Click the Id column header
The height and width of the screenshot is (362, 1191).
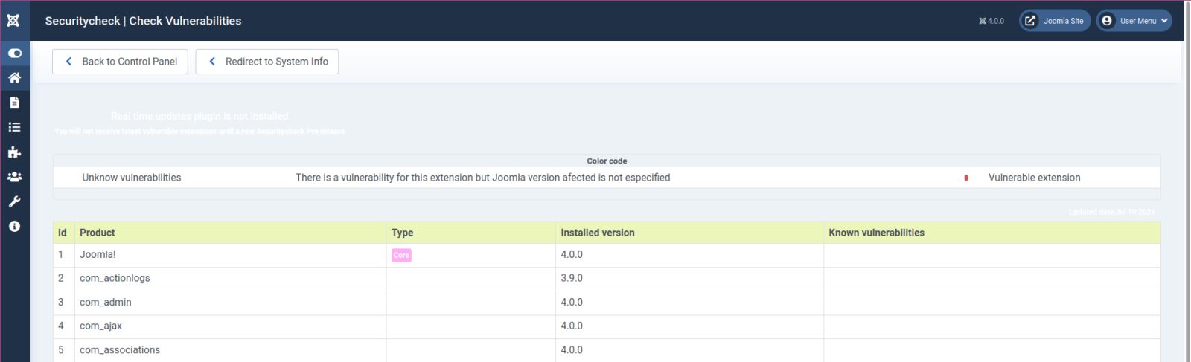point(63,233)
